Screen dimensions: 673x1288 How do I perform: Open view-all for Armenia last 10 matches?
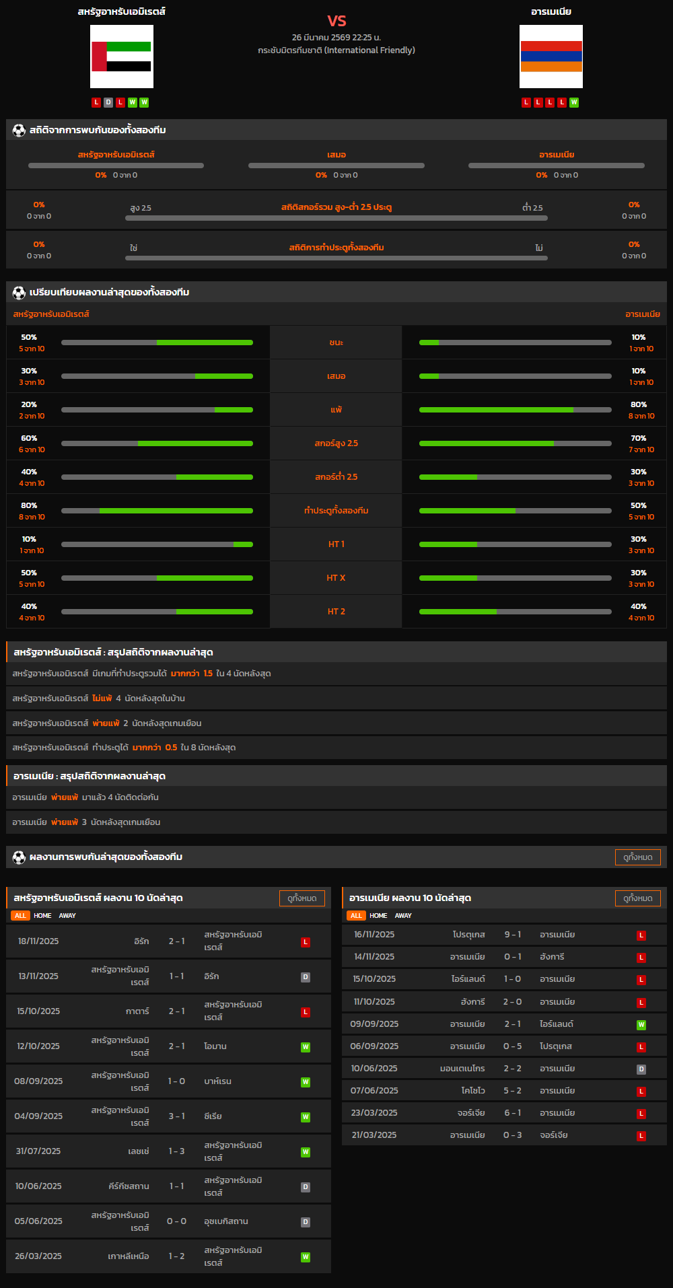(637, 898)
